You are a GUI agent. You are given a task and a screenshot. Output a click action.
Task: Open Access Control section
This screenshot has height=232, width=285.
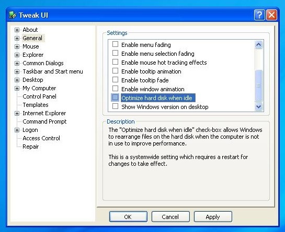click(x=41, y=138)
